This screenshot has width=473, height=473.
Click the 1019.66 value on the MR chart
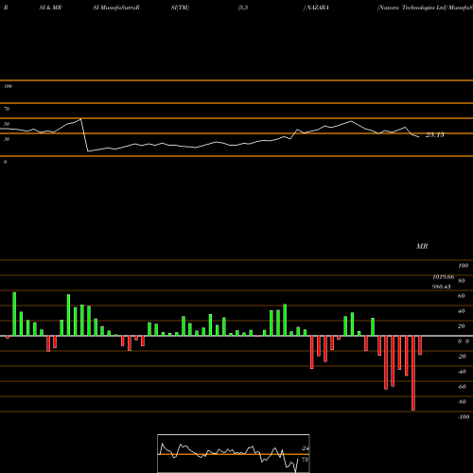(444, 277)
